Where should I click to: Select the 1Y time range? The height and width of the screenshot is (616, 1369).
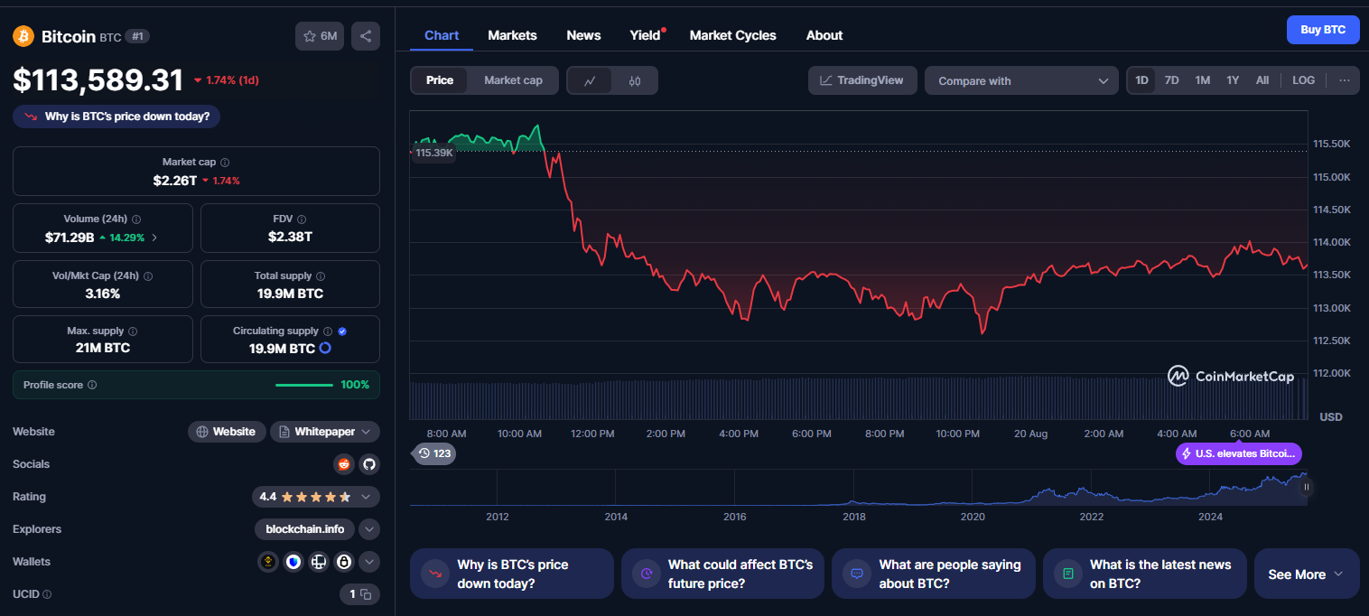point(1233,80)
